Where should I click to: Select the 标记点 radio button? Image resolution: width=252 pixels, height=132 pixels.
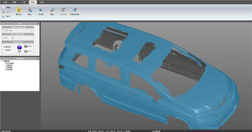point(4,50)
